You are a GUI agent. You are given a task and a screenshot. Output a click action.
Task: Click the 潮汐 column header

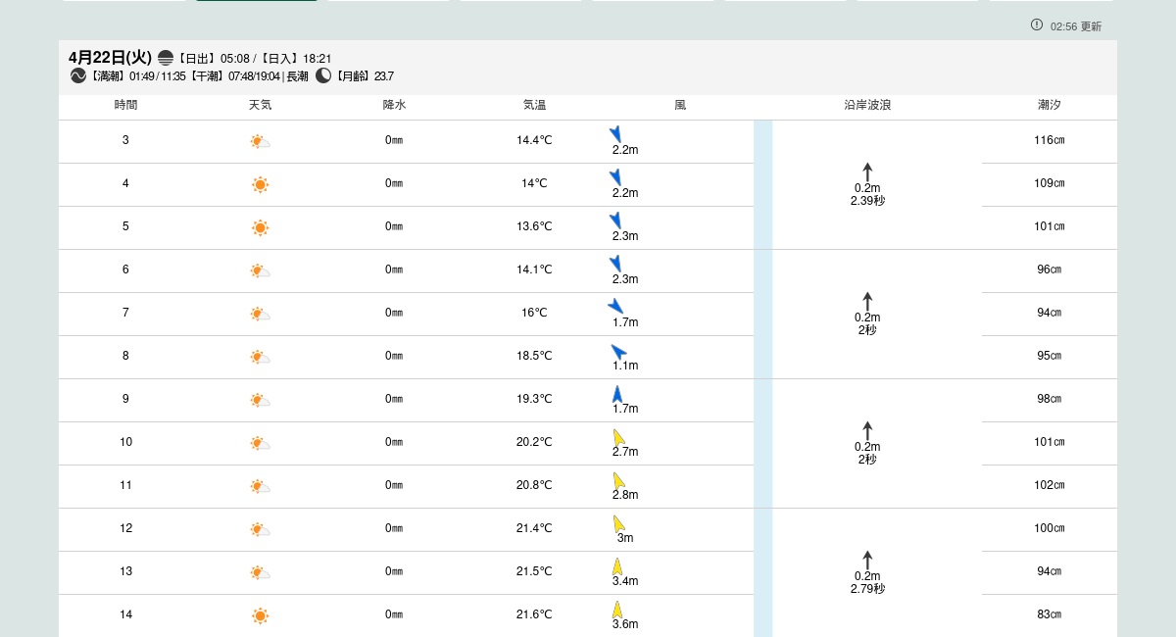click(1049, 105)
